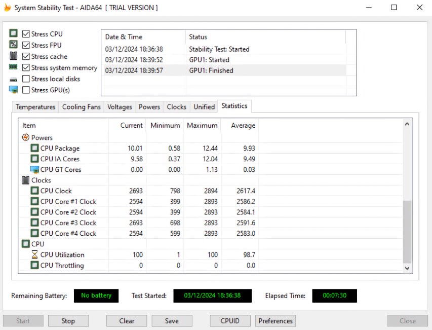The width and height of the screenshot is (432, 330).
Task: Click the Test Started timestamp display
Action: coord(212,296)
